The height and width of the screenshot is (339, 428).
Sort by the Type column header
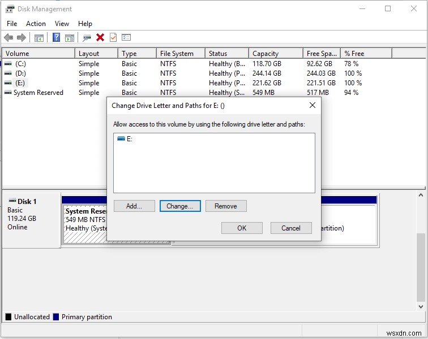[x=138, y=54]
